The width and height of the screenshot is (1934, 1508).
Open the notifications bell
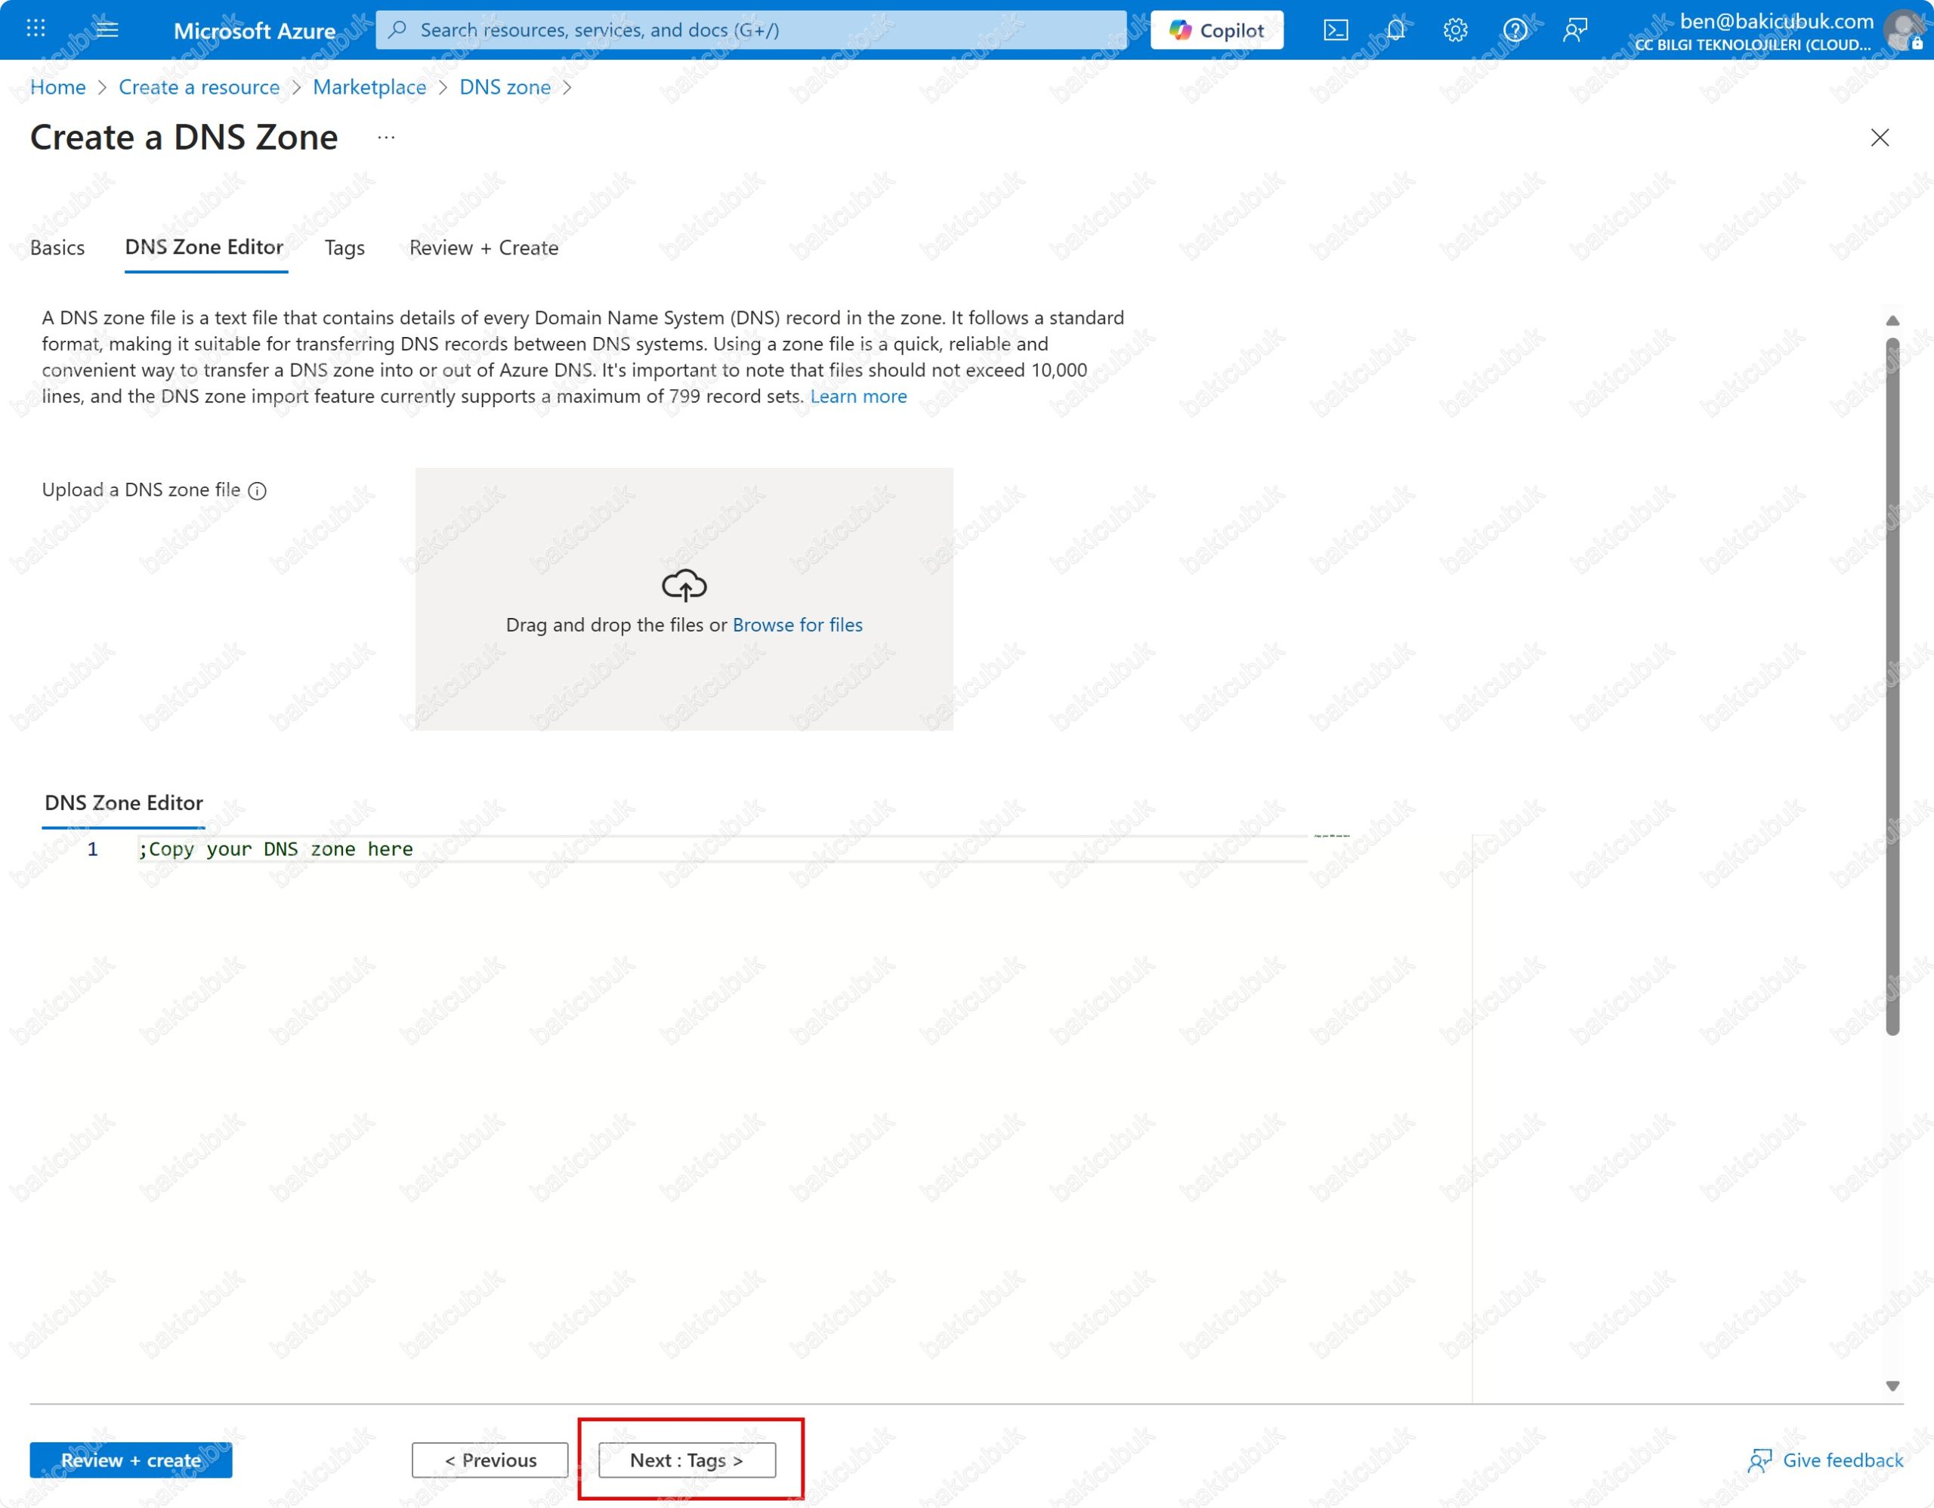1395,30
